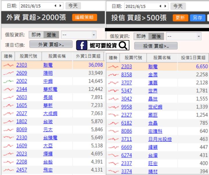Open green trend chart icon for 2002 中鋼
209x175 pixels.
point(8,81)
